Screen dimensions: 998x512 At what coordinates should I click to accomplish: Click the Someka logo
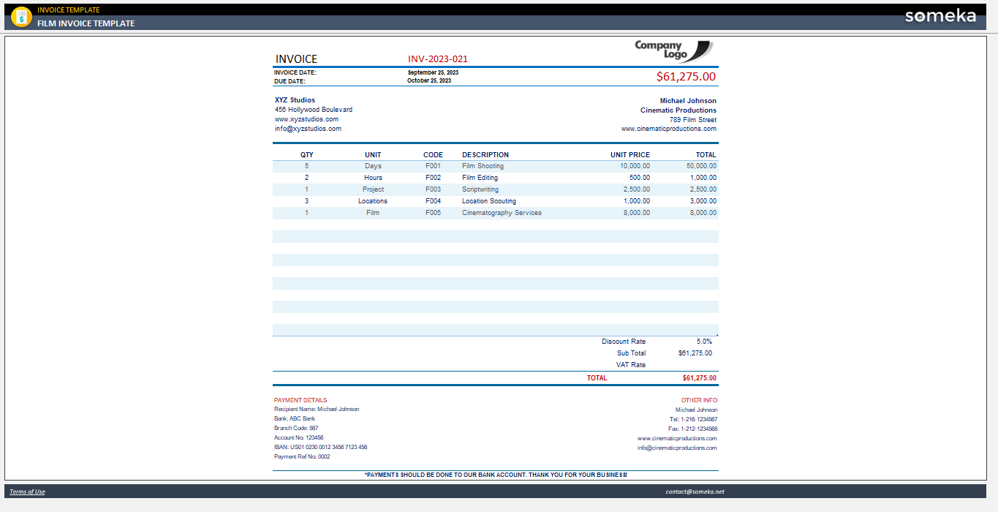click(940, 15)
